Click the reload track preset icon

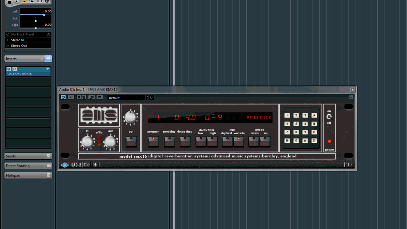[x=49, y=34]
